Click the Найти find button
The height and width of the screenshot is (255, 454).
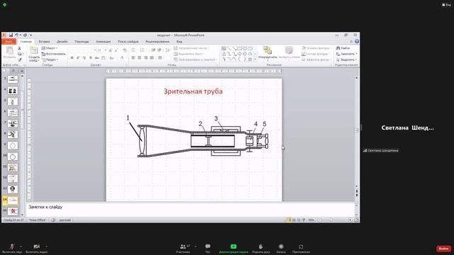tap(343, 48)
